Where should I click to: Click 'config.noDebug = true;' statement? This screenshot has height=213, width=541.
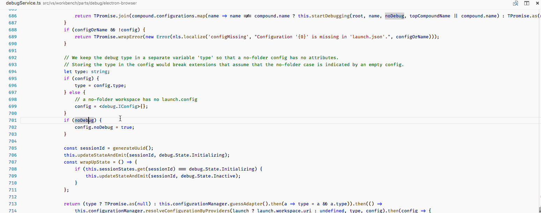[104, 127]
